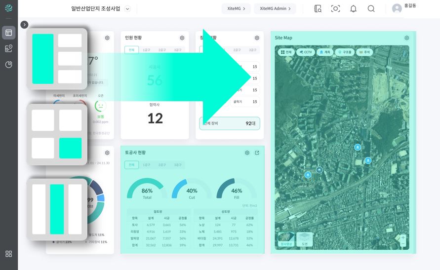Viewport: 440px width, 270px height.
Task: Open 토공사 현황 in external popout icon
Action: tap(257, 153)
